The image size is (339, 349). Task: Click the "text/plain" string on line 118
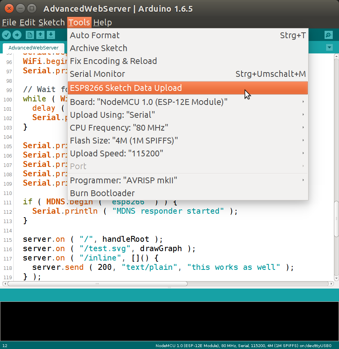[x=149, y=267]
